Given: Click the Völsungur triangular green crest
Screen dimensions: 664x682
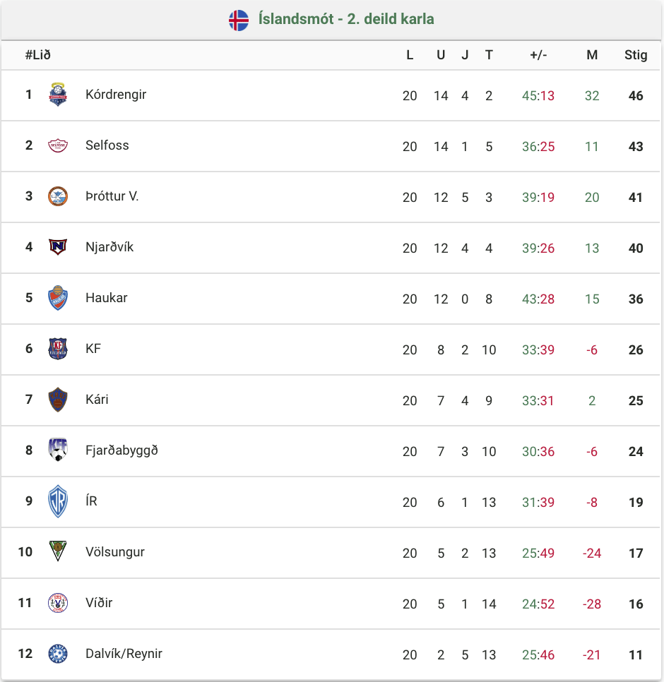Looking at the screenshot, I should 58,551.
